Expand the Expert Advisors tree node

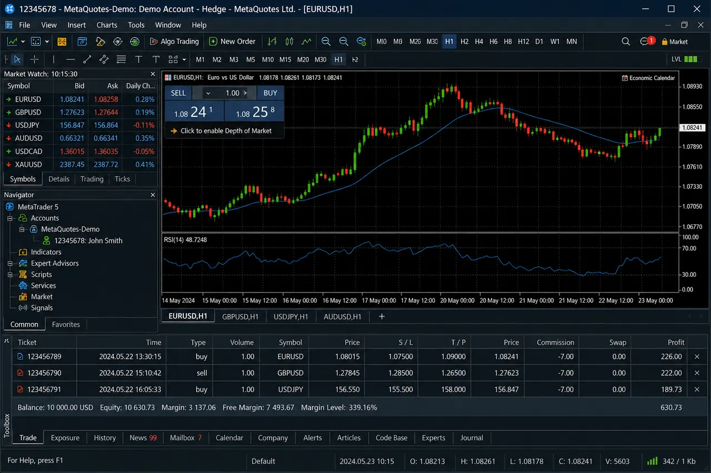click(x=10, y=263)
